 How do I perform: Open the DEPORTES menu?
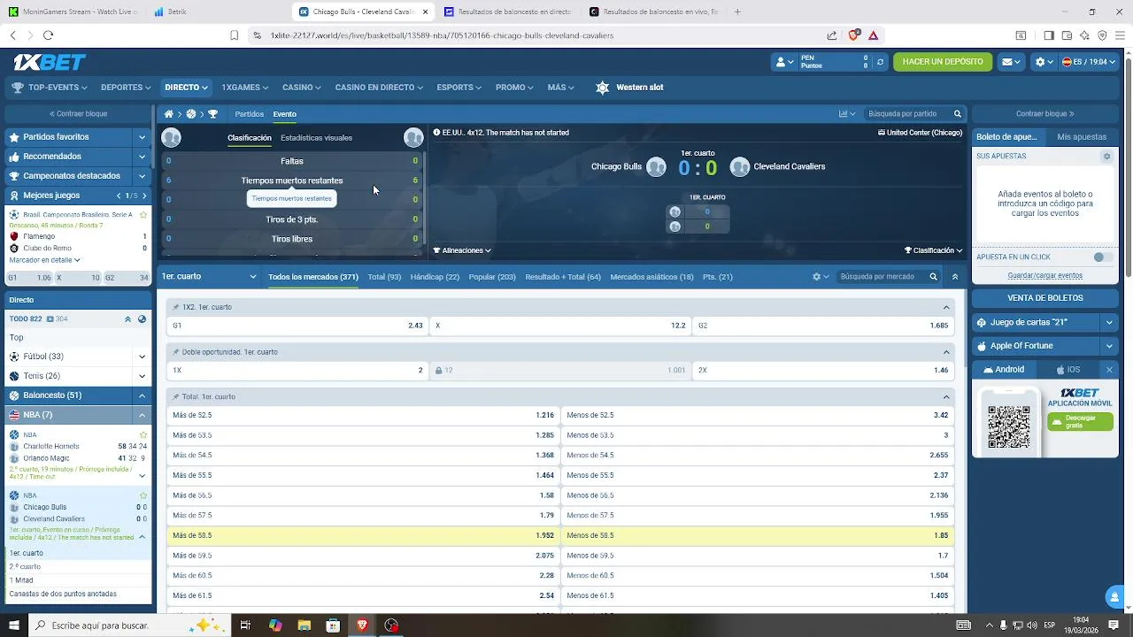(126, 88)
